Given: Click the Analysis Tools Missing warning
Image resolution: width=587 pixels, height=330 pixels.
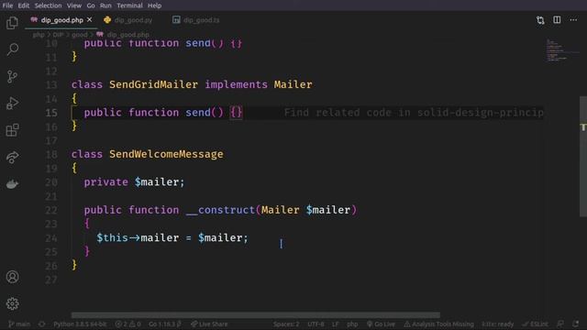Looking at the screenshot, I should click(438, 324).
